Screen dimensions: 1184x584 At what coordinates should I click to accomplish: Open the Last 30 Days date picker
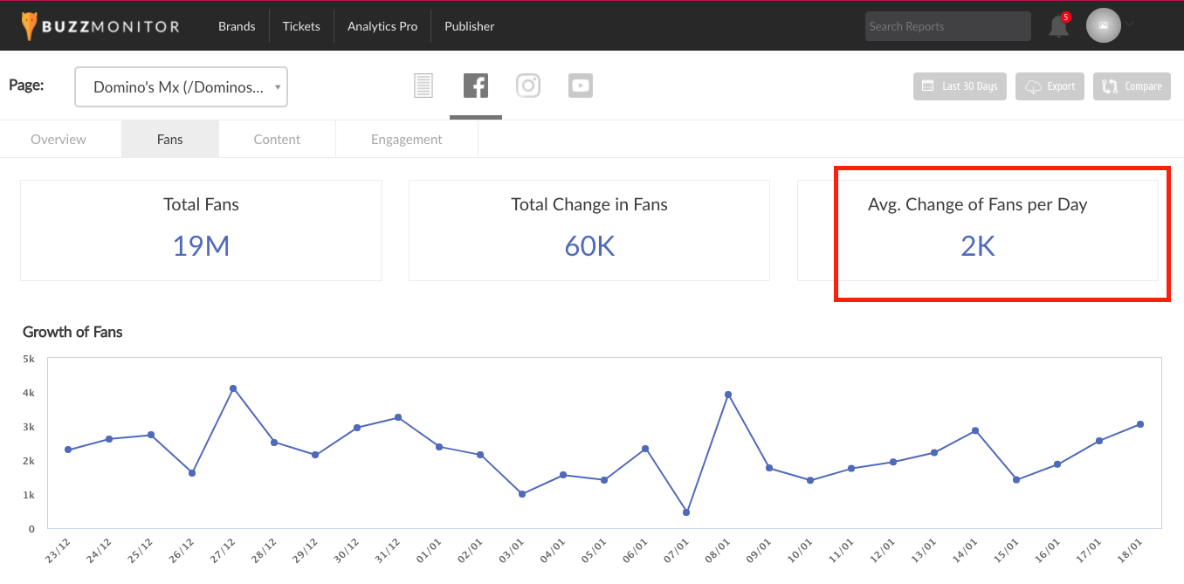pos(960,86)
